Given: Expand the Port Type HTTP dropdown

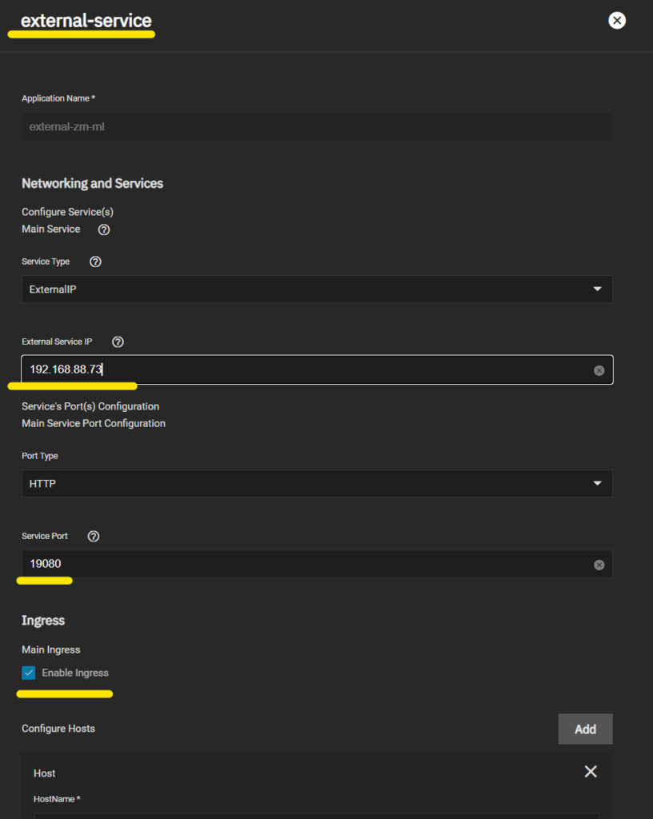Looking at the screenshot, I should point(317,483).
